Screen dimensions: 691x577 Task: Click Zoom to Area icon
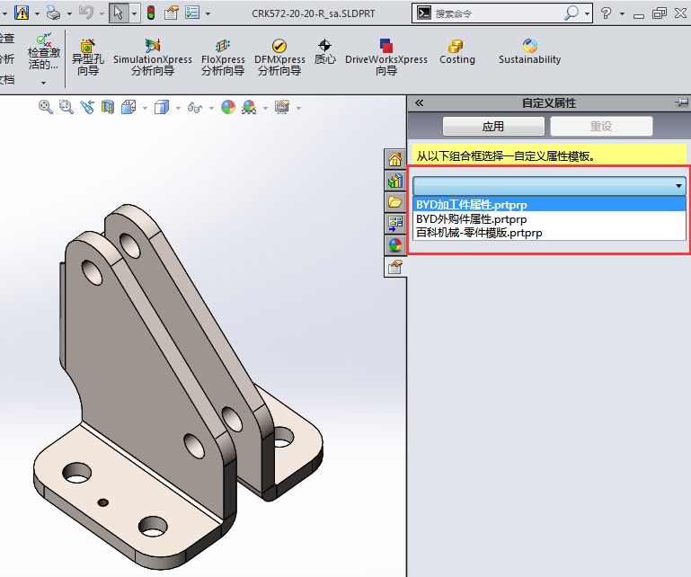coord(66,107)
